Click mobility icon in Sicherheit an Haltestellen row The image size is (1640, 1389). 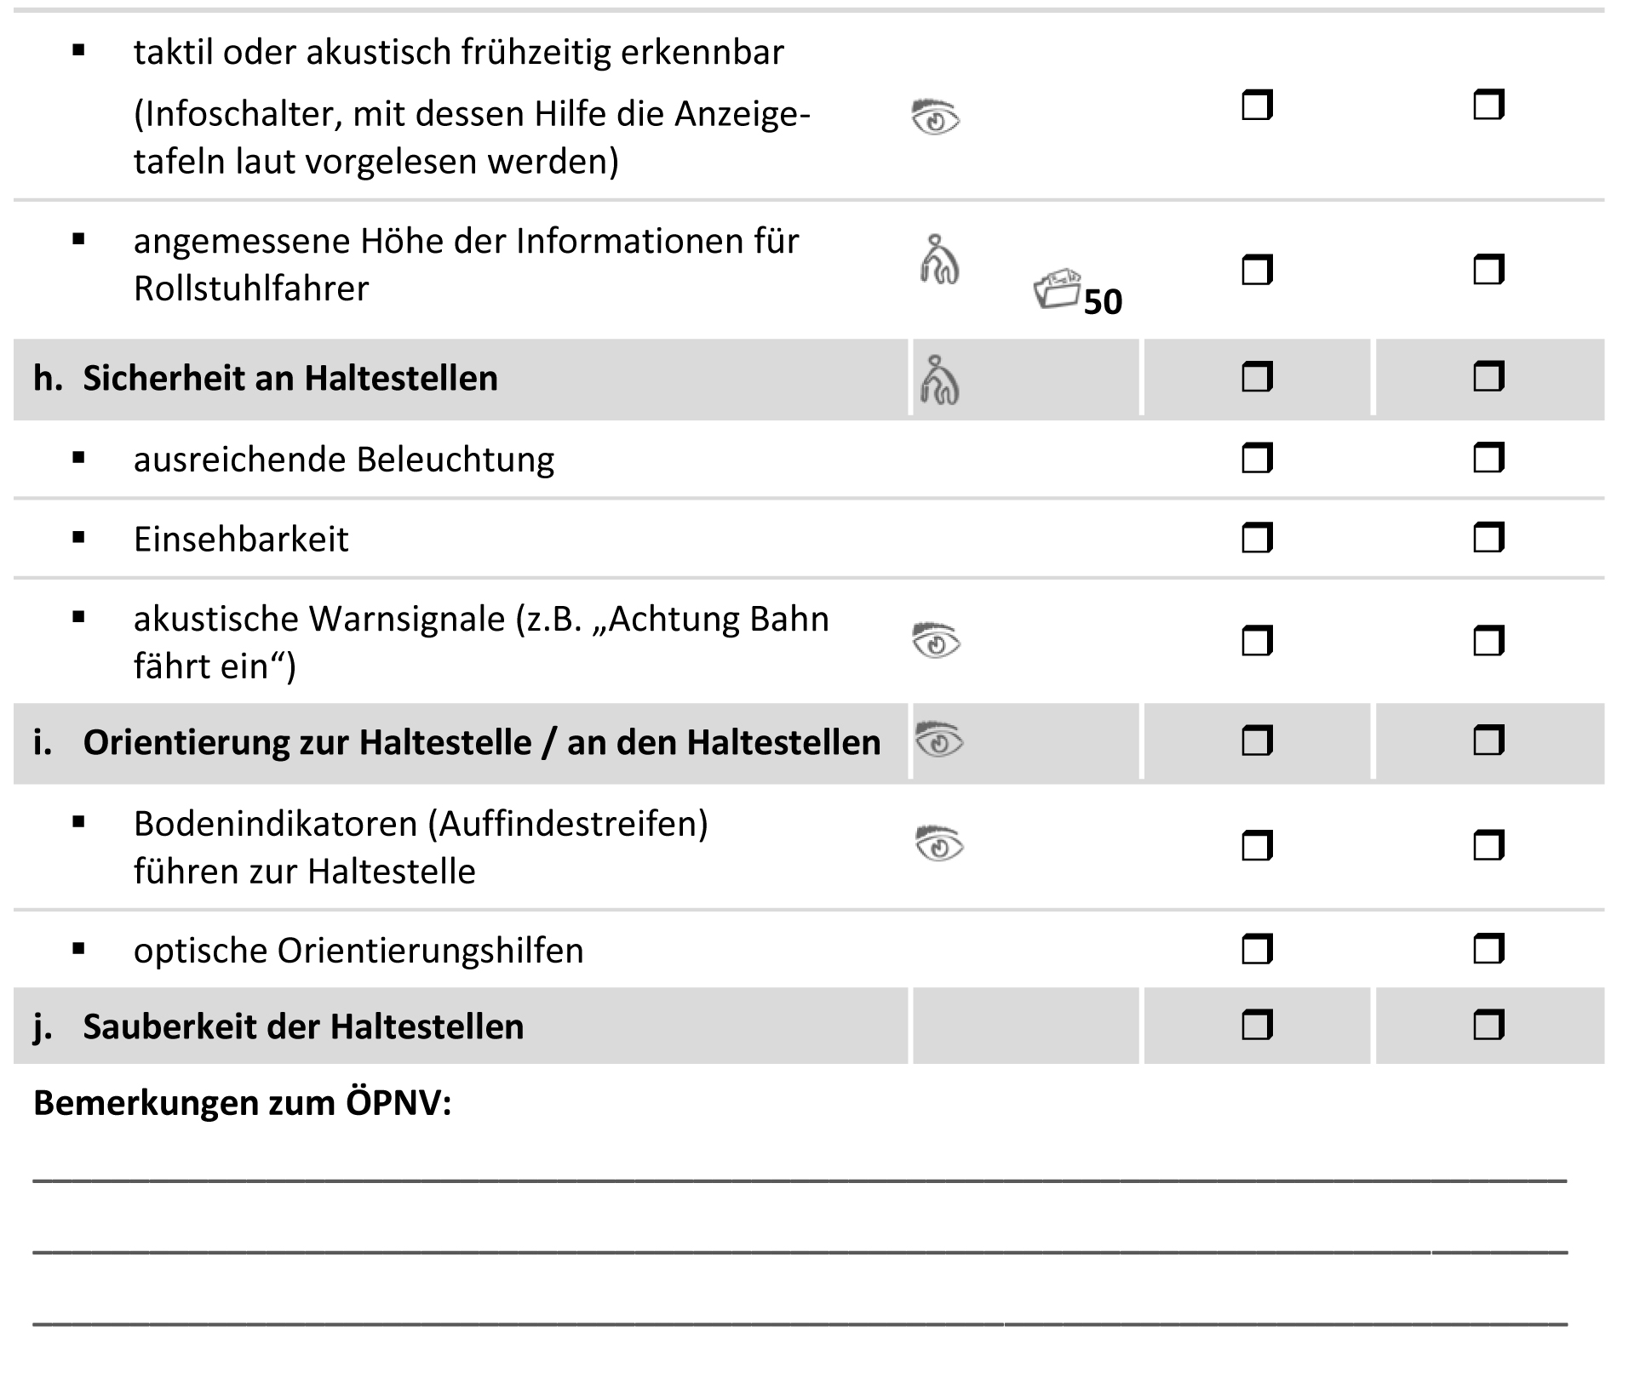(939, 380)
